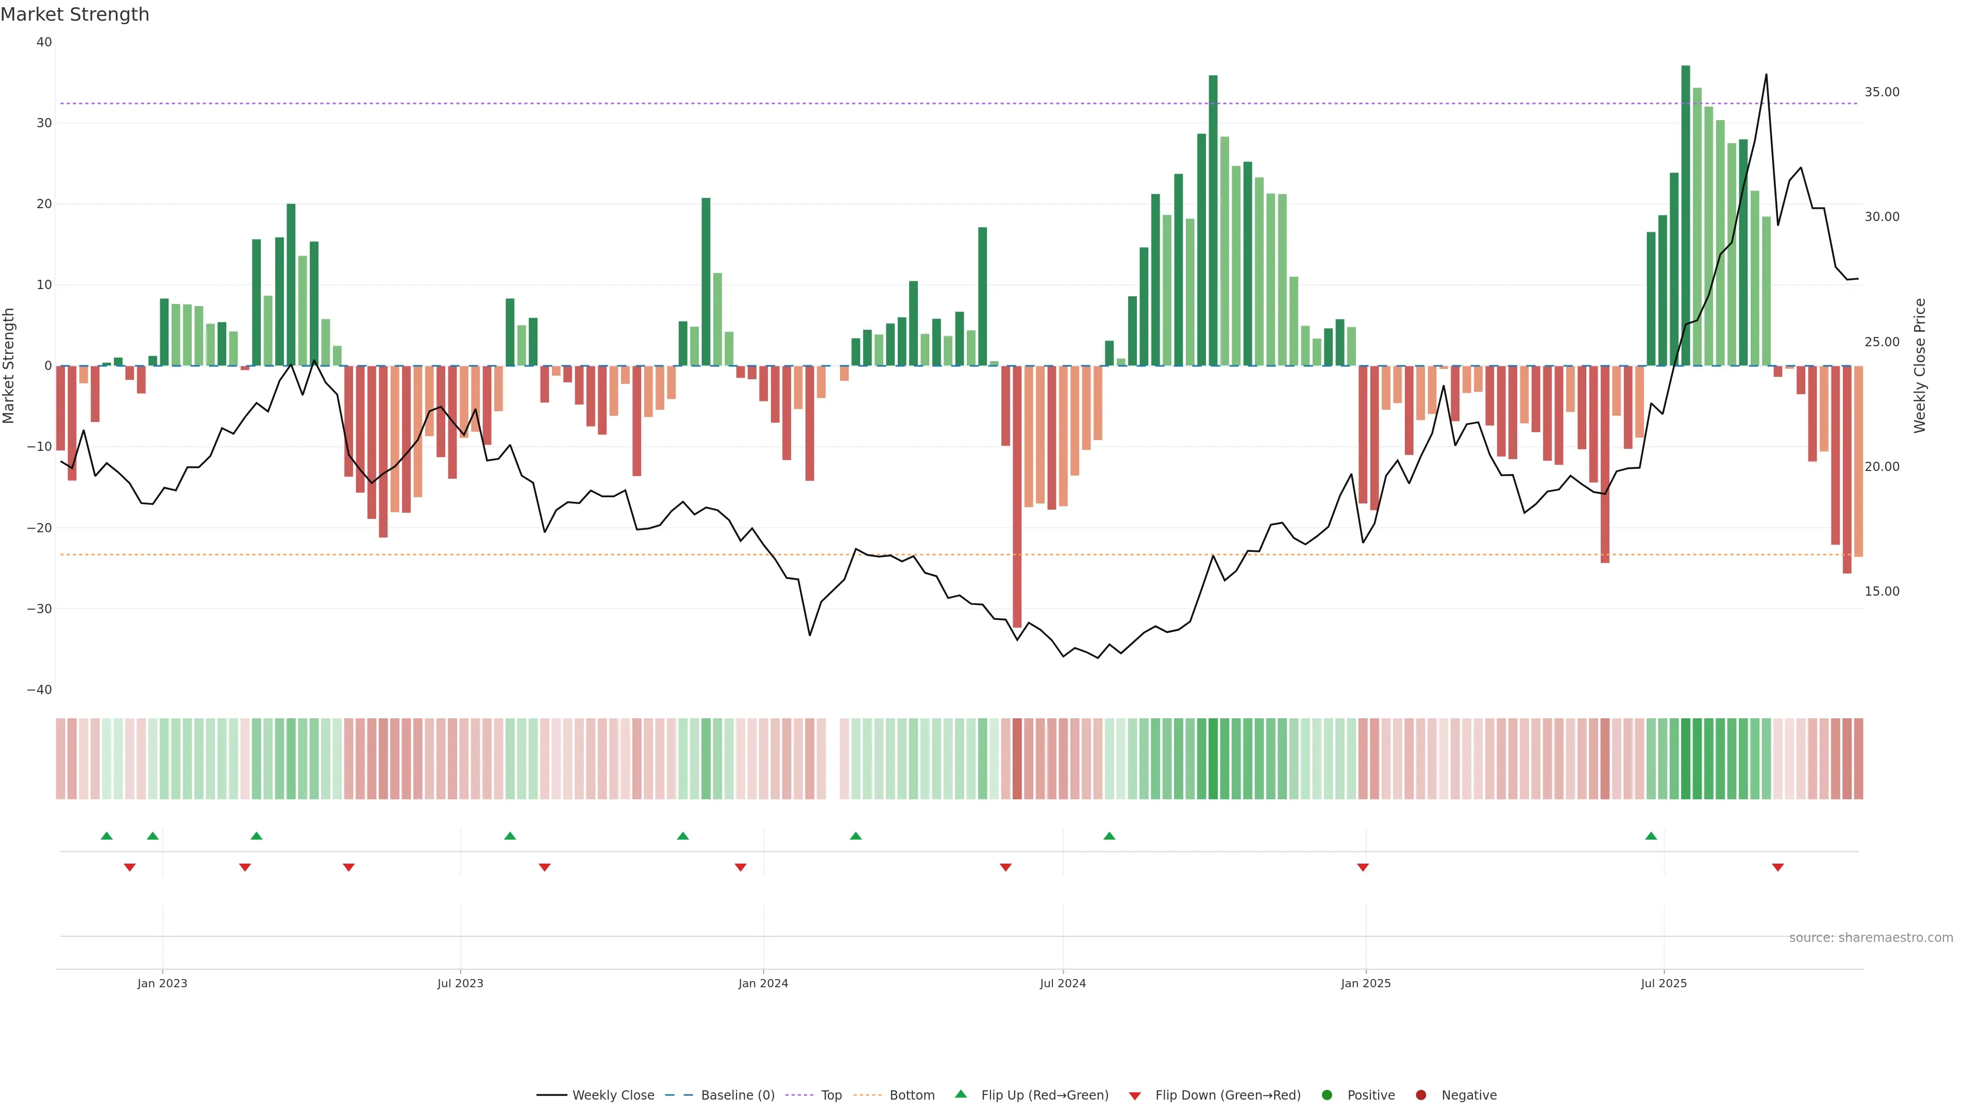Click the last green flip-up marker before Jul 2025
The height and width of the screenshot is (1113, 1979).
click(1651, 836)
